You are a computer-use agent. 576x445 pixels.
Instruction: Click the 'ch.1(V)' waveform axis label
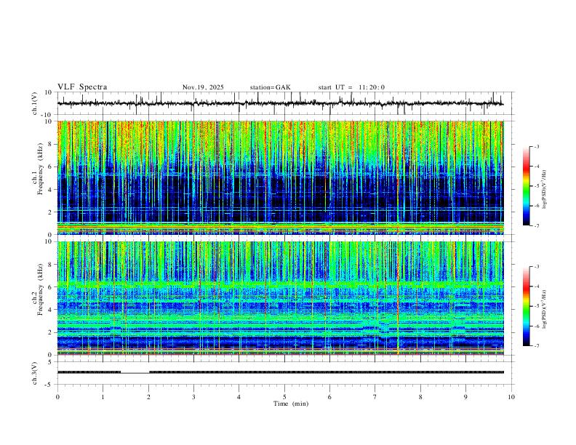click(x=34, y=103)
